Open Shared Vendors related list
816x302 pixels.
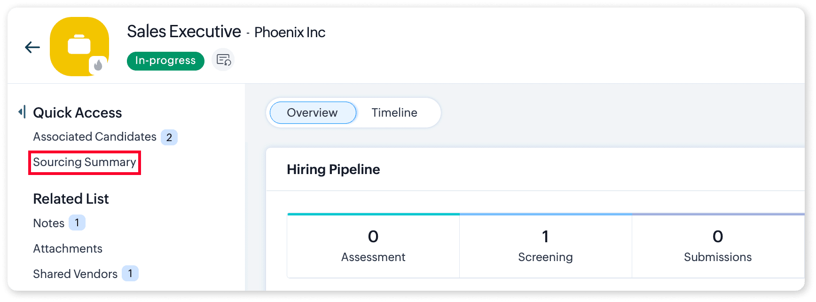point(75,274)
